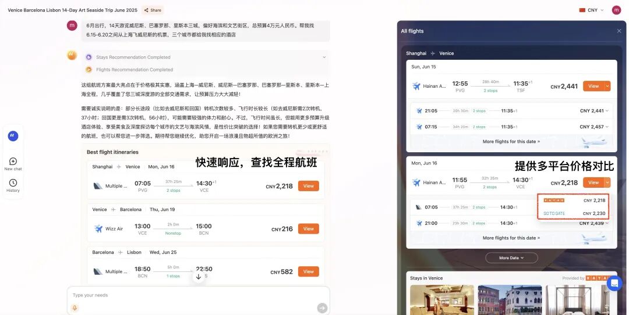The height and width of the screenshot is (315, 629).
Task: Click the microphone voice input icon
Action: pyautogui.click(x=75, y=308)
